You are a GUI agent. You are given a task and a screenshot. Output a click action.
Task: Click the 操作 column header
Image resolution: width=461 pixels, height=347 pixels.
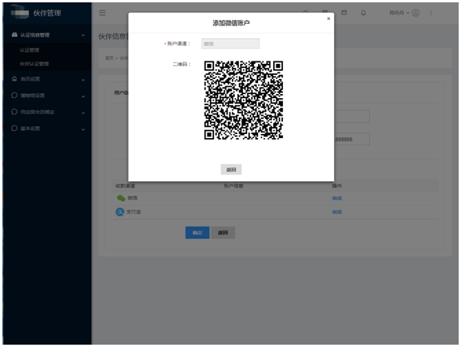(337, 186)
